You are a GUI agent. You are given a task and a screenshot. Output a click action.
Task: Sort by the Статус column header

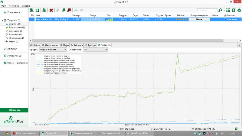coord(93,15)
